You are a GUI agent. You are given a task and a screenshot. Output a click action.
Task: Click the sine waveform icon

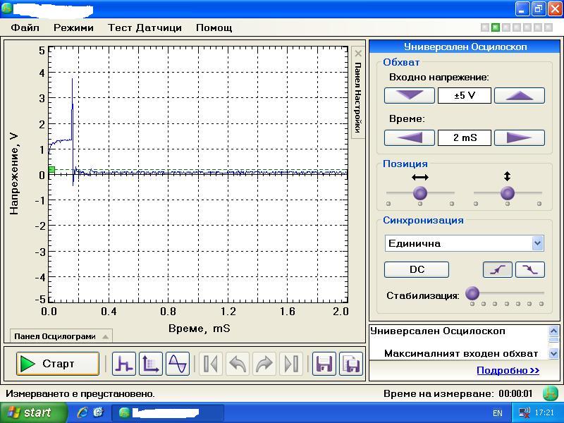click(x=178, y=364)
